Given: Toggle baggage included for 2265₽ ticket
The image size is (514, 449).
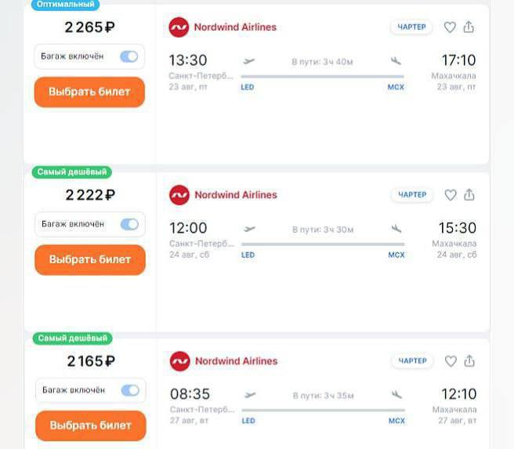Looking at the screenshot, I should pos(128,56).
